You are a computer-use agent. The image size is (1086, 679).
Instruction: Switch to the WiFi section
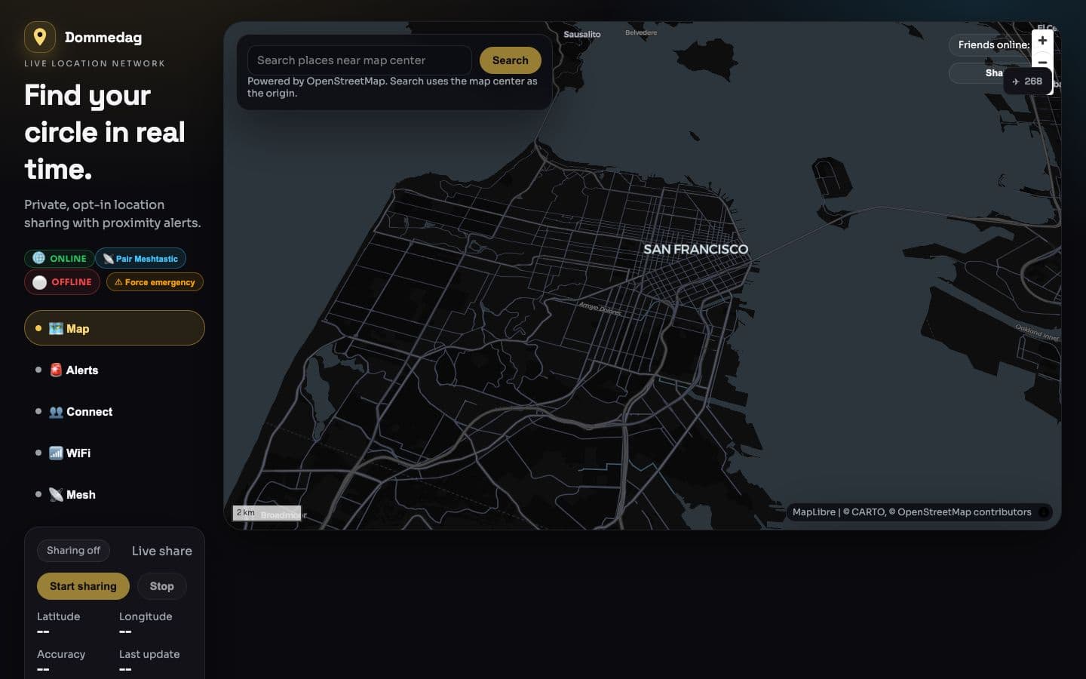[115, 453]
